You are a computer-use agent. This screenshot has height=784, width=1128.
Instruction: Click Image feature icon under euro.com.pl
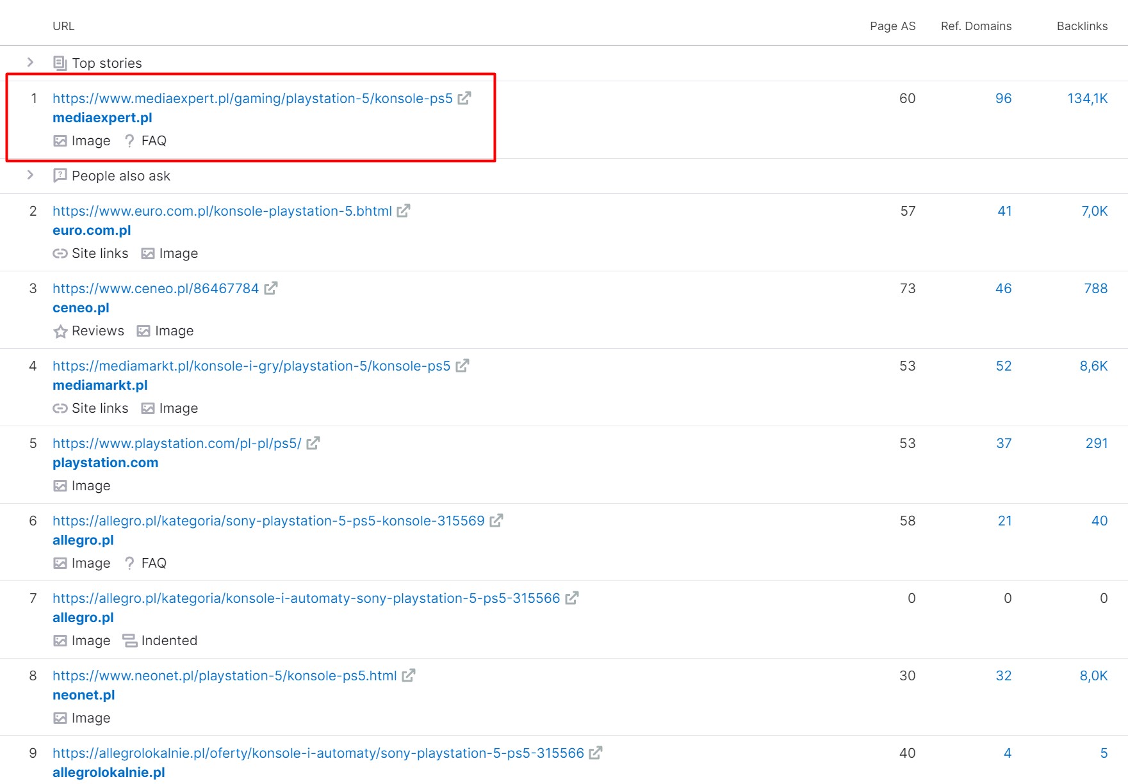pos(148,253)
